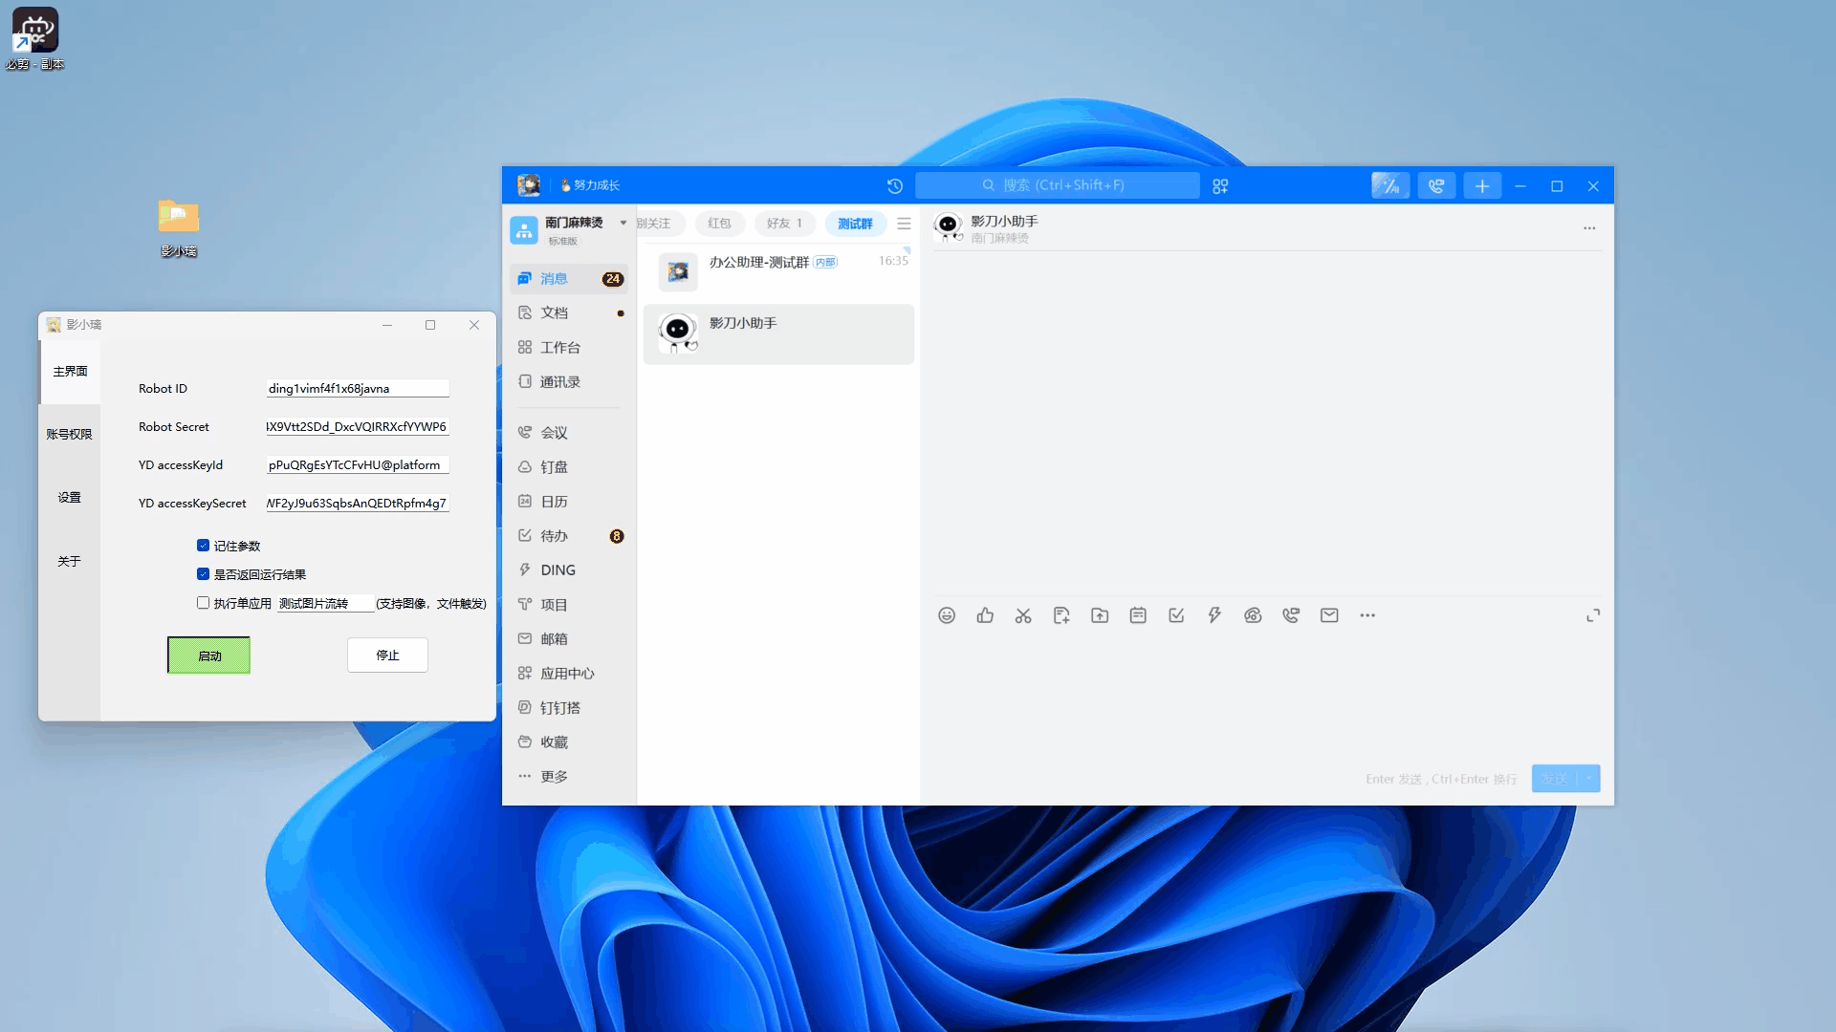Open the calendar icon in chat toolbar

(x=1138, y=615)
